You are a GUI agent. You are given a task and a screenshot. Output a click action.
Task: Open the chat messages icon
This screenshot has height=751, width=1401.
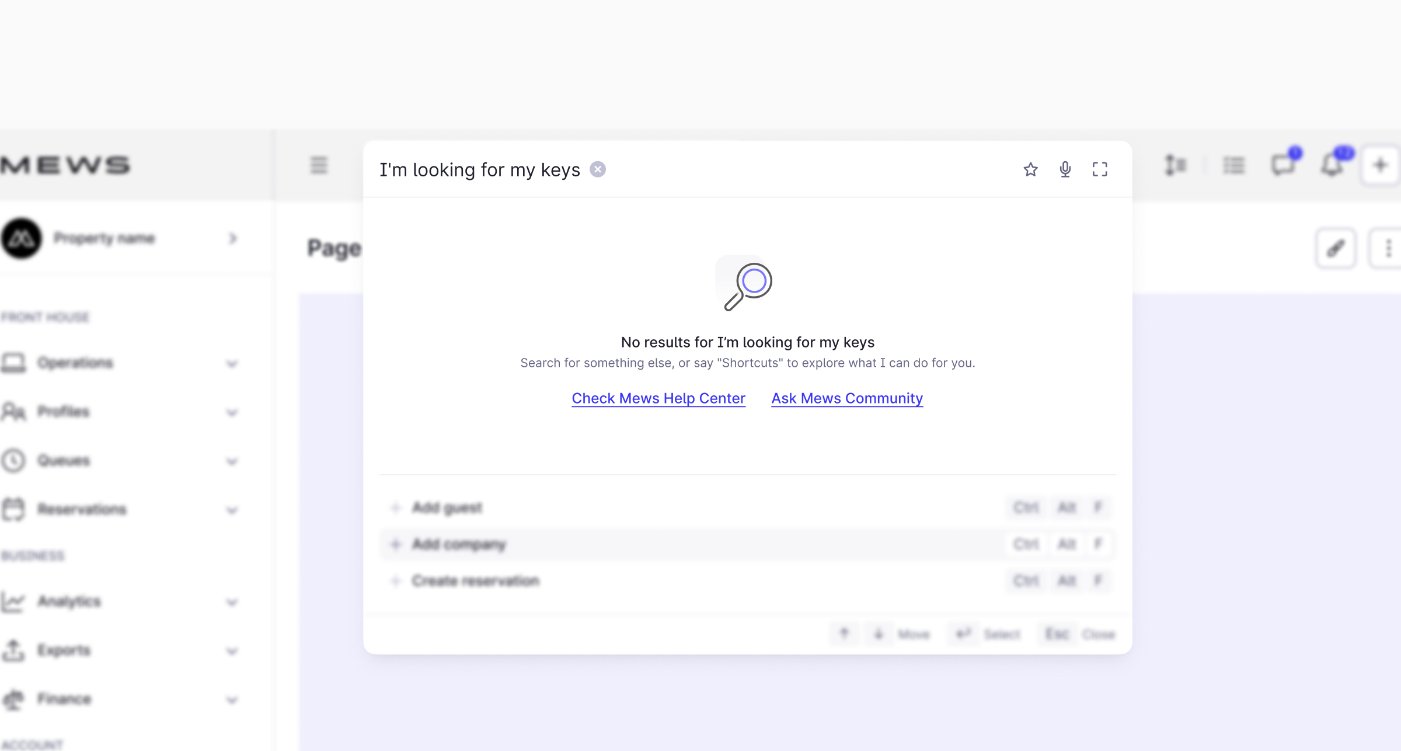click(1283, 165)
